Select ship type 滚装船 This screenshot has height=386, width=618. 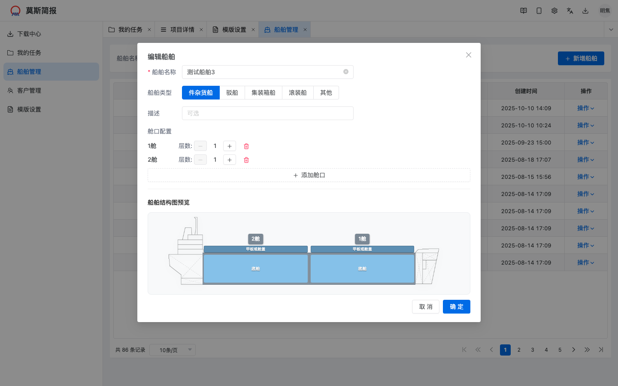[297, 93]
